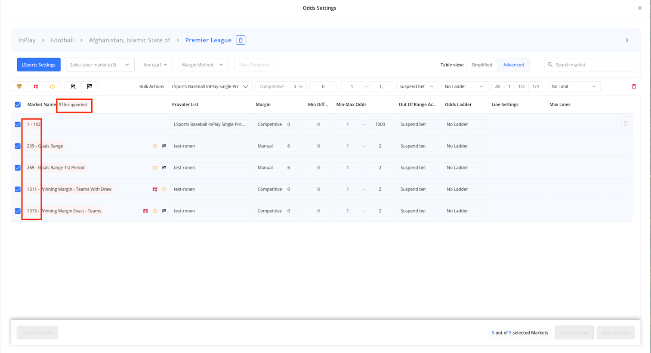Expand the No Limit max lines dropdown
This screenshot has width=651, height=353.
click(574, 86)
